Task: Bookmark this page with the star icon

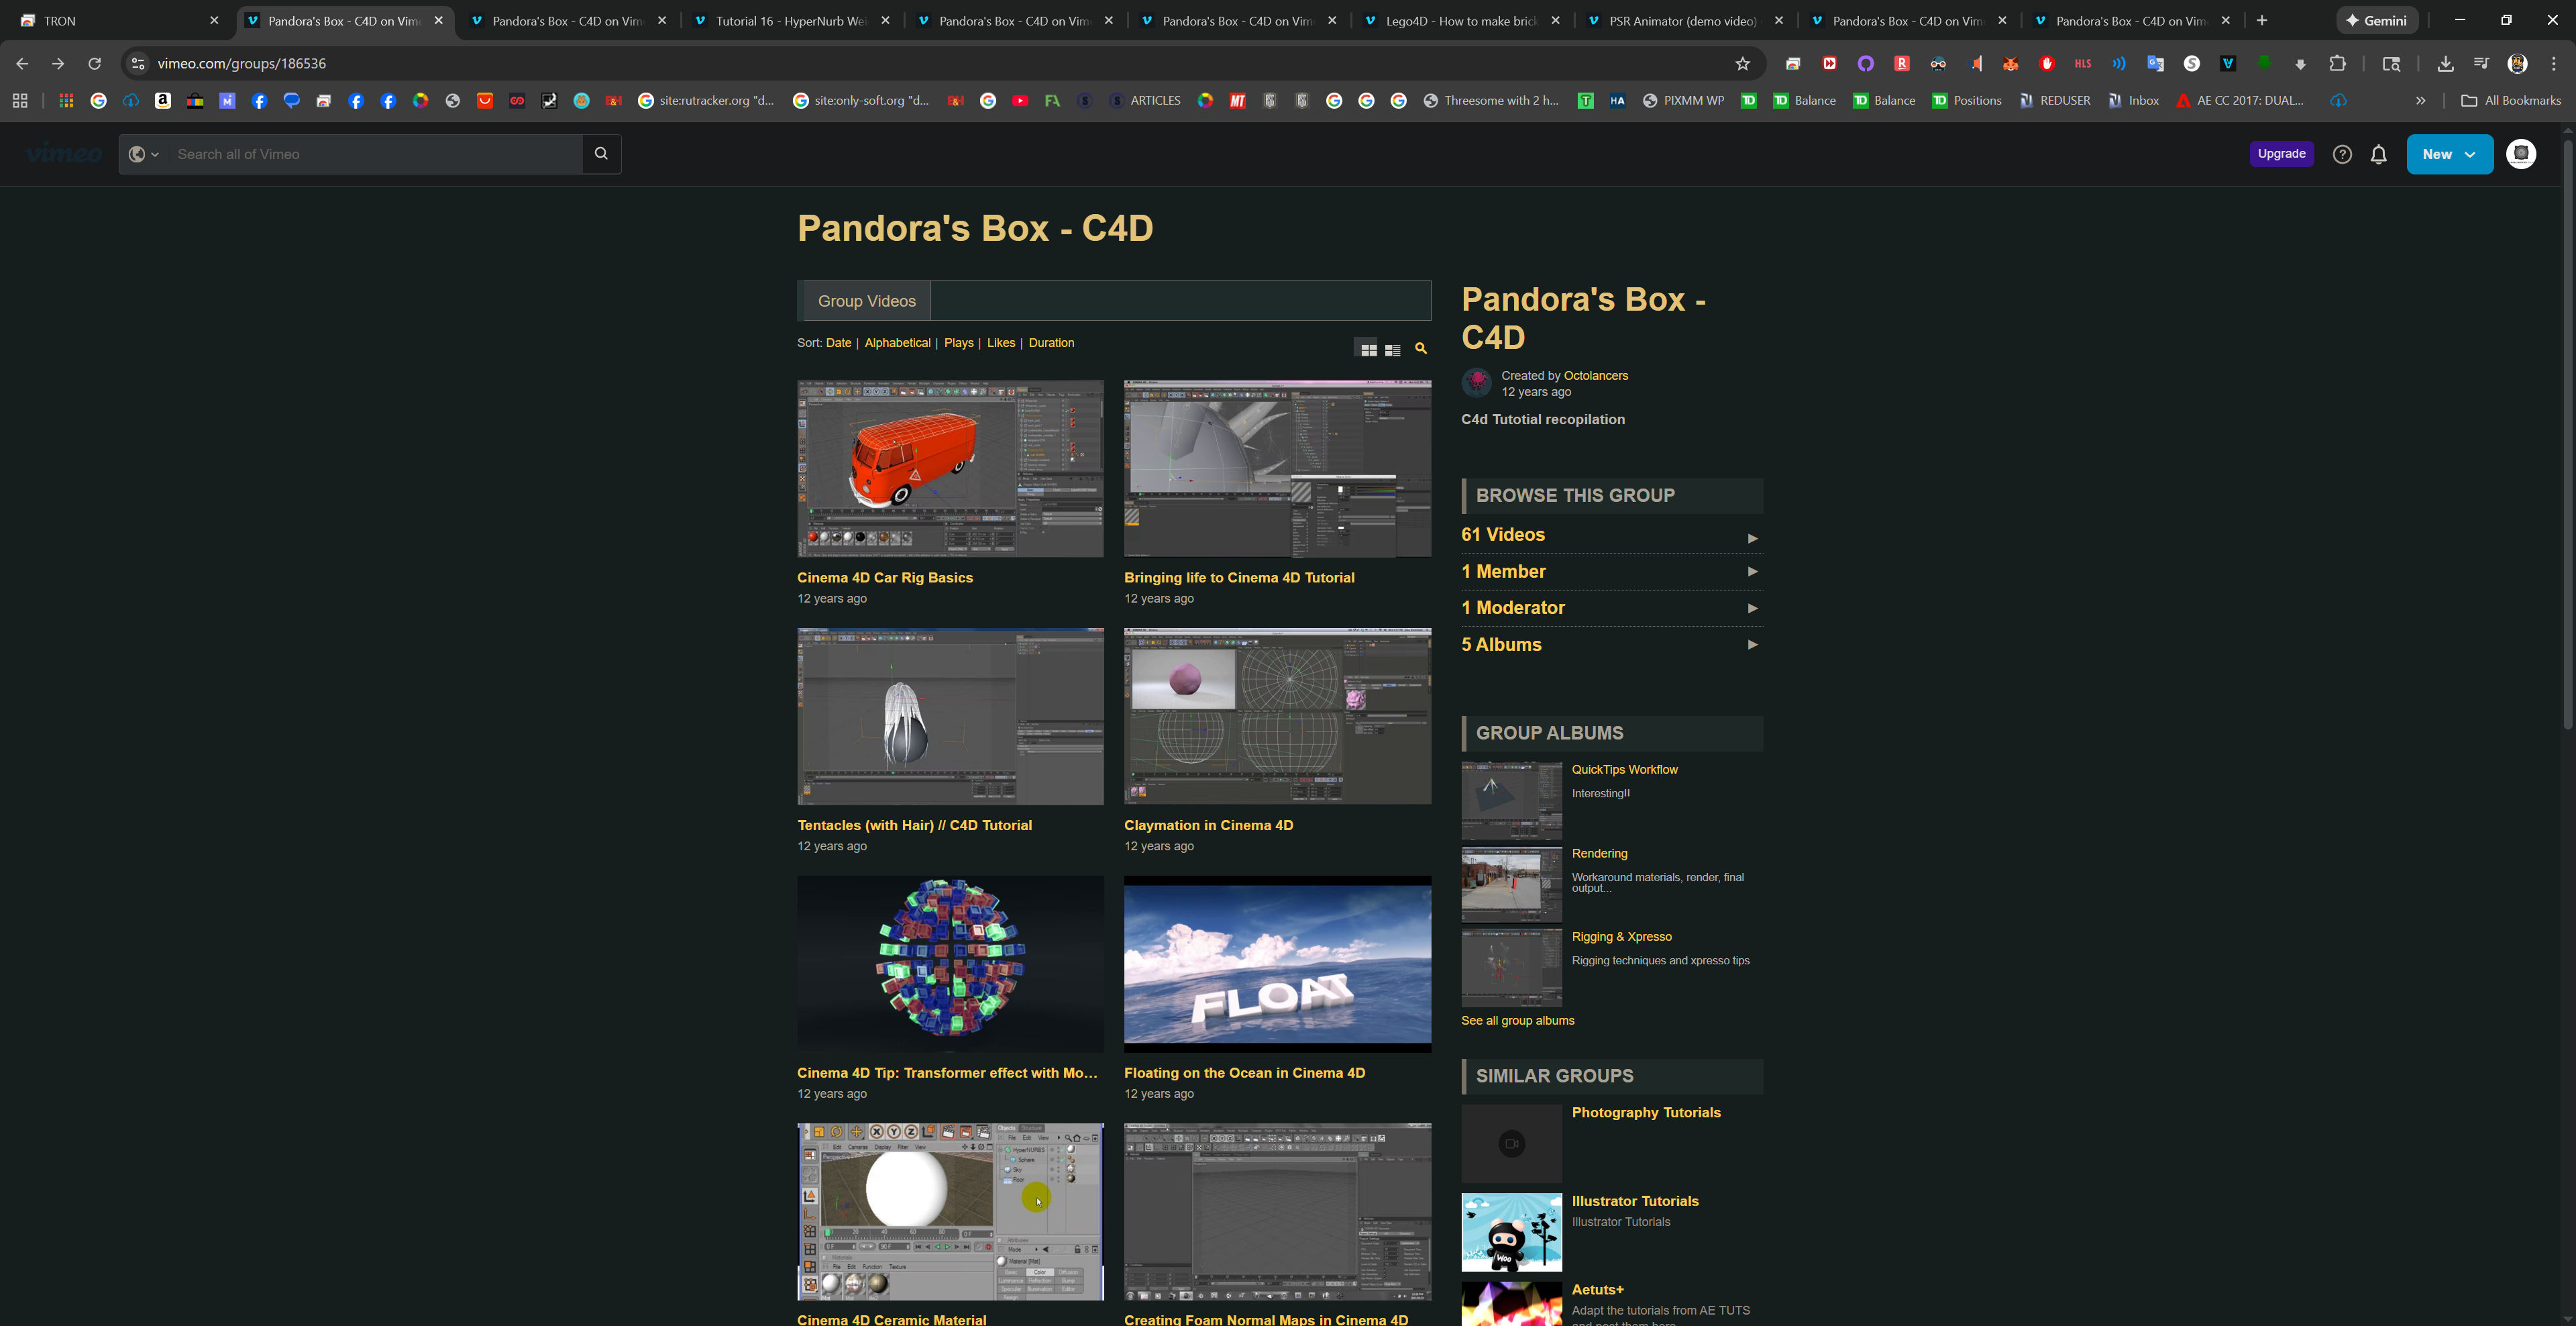Action: 1742,64
